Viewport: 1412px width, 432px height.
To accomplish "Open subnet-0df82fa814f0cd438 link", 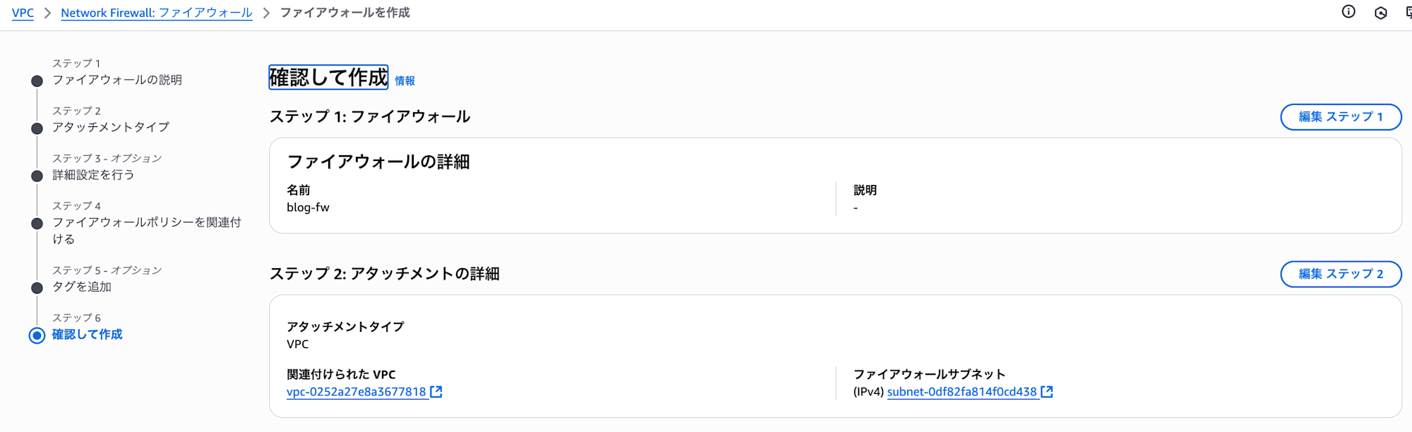I will pyautogui.click(x=962, y=392).
